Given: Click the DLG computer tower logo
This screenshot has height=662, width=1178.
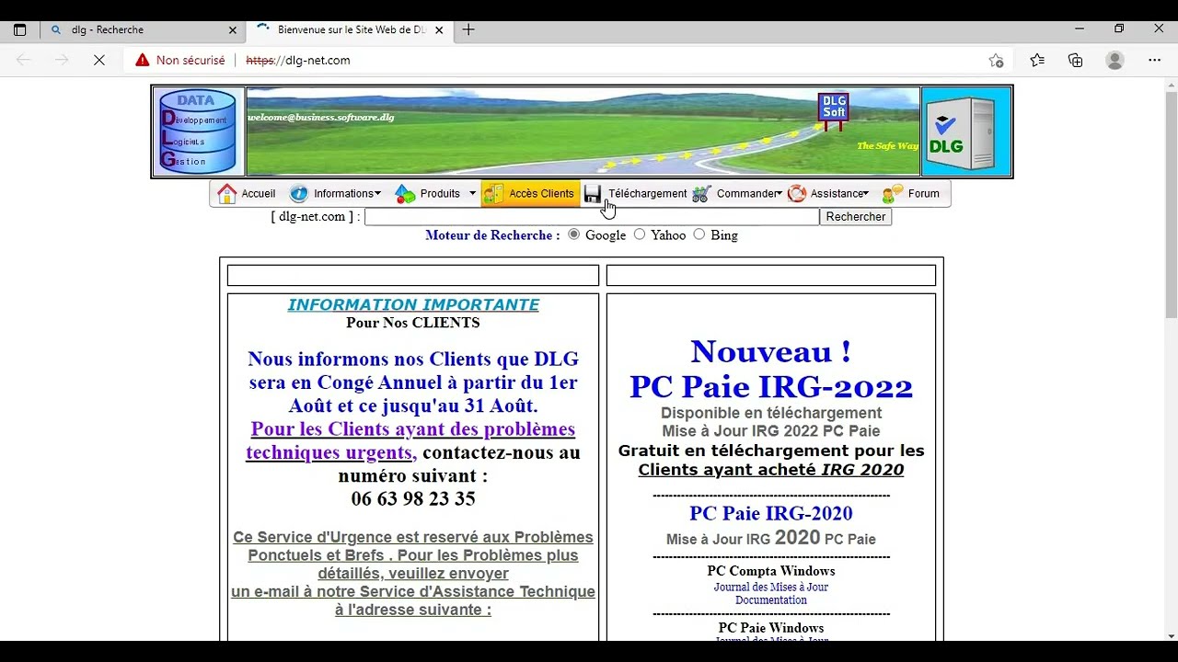Looking at the screenshot, I should (x=966, y=131).
